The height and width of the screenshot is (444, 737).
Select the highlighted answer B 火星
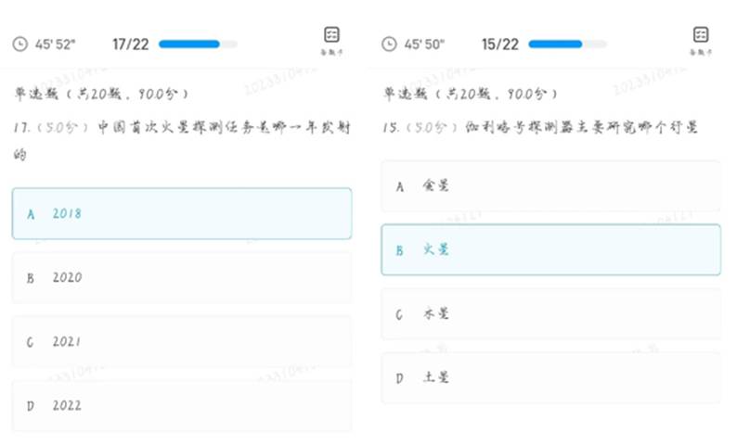(550, 249)
